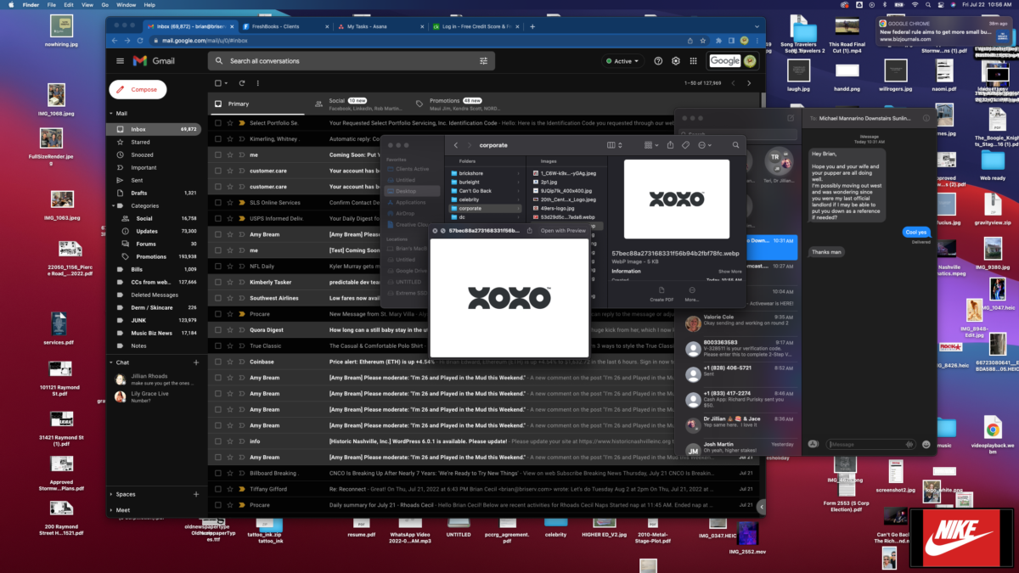This screenshot has width=1019, height=573.
Task: Check the Select Portfolio Se. email checkbox
Action: [218, 123]
